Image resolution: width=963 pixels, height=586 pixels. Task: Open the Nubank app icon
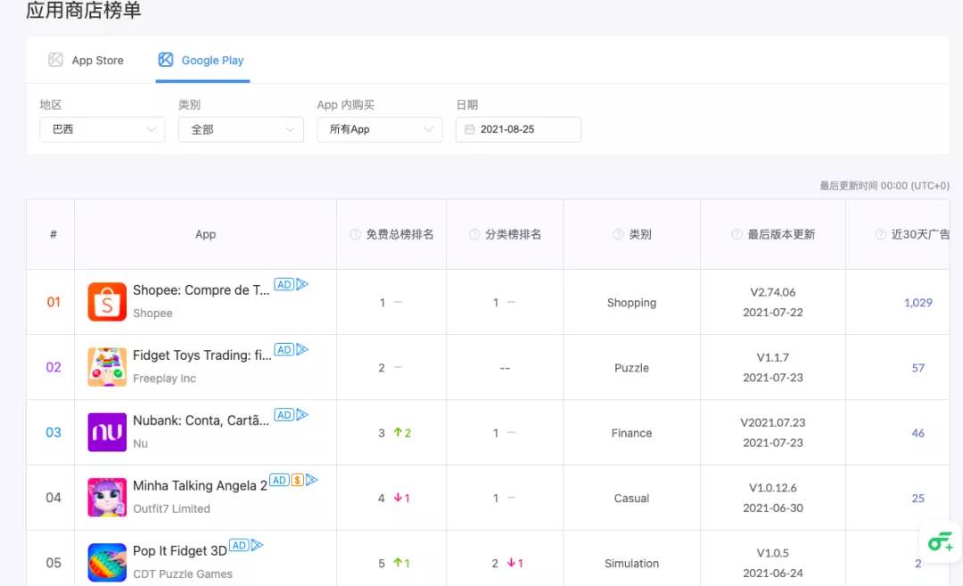coord(107,432)
